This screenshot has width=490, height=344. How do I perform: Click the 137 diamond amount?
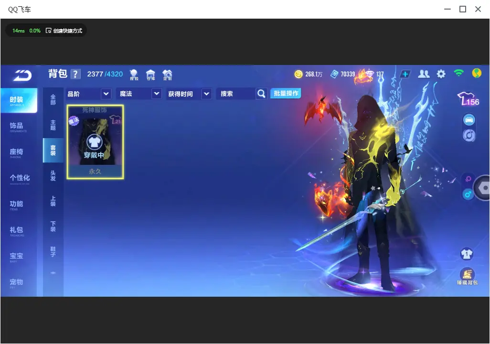pos(380,74)
